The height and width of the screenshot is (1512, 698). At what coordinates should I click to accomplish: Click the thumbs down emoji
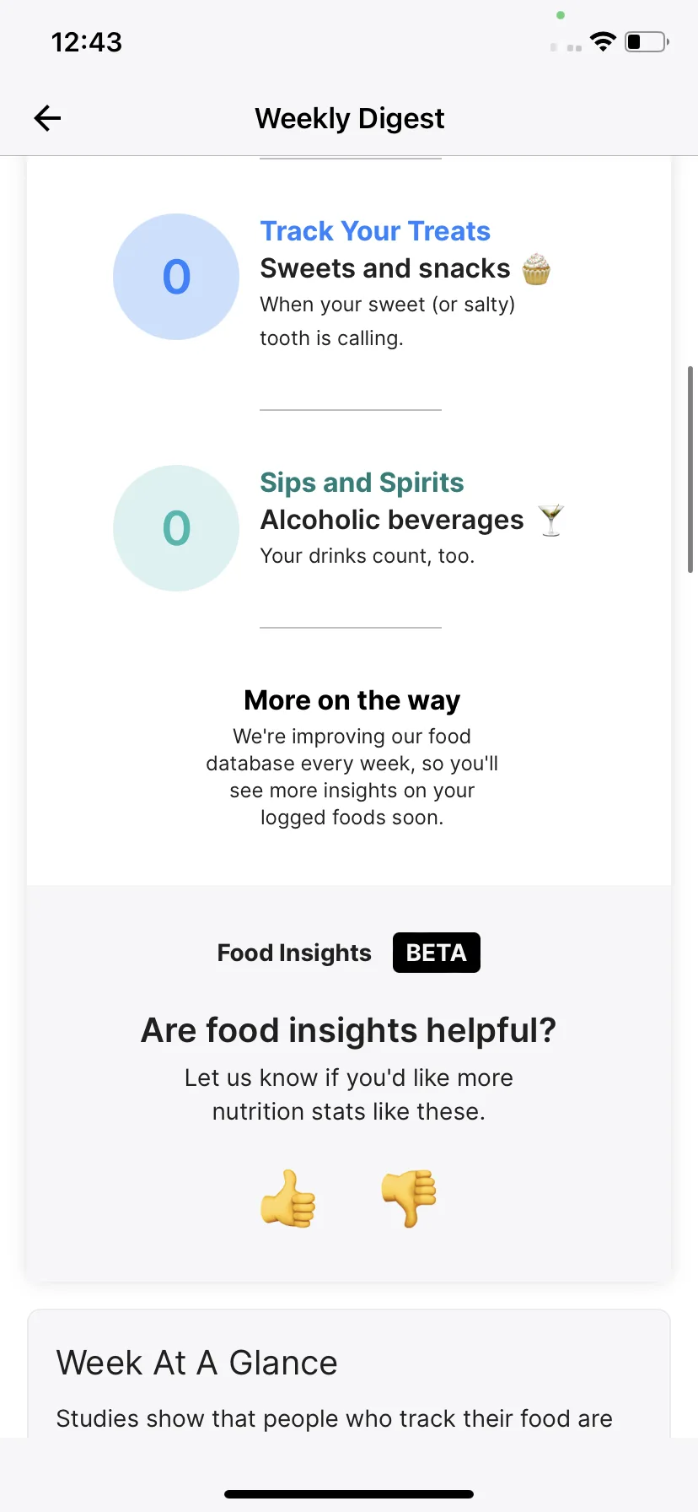[x=409, y=1198]
